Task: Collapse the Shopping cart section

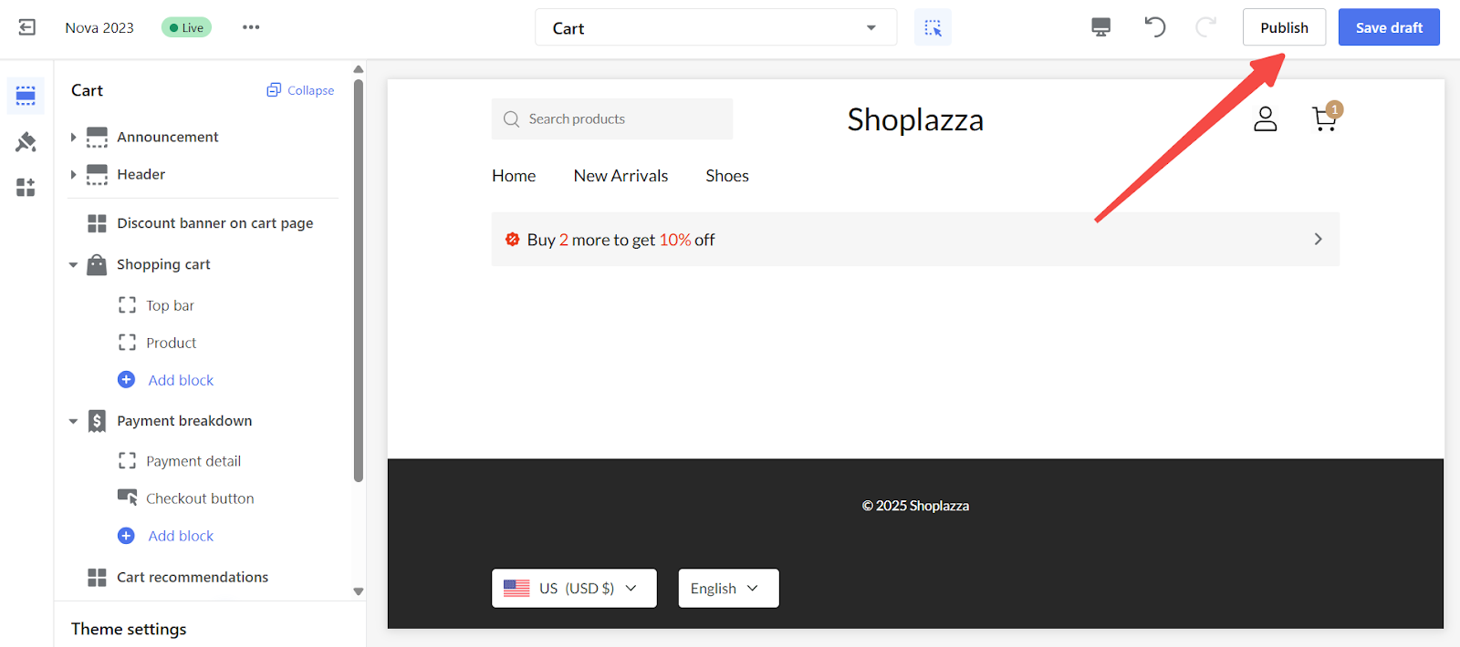Action: coord(74,265)
